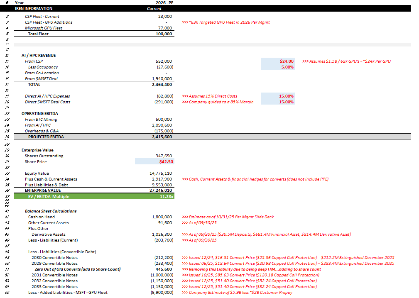
Task: Select the AI / HPC REVENUE heading
Action: pos(39,56)
